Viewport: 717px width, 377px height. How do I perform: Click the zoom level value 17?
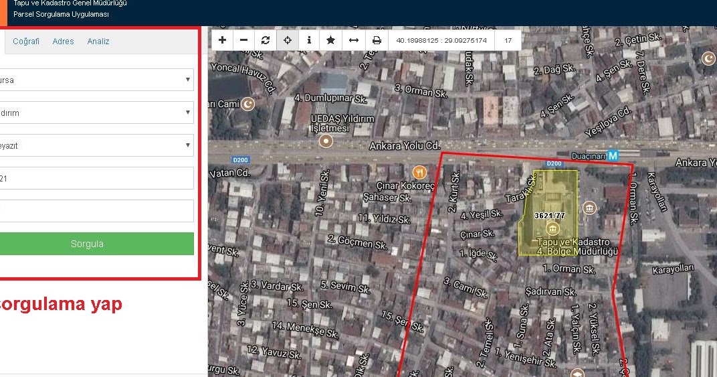click(x=508, y=40)
